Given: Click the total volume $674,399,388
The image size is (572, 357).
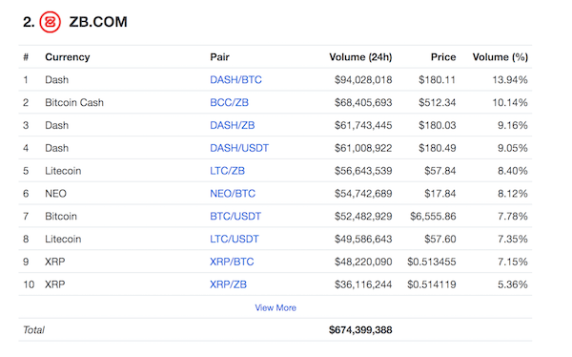Looking at the screenshot, I should [360, 330].
